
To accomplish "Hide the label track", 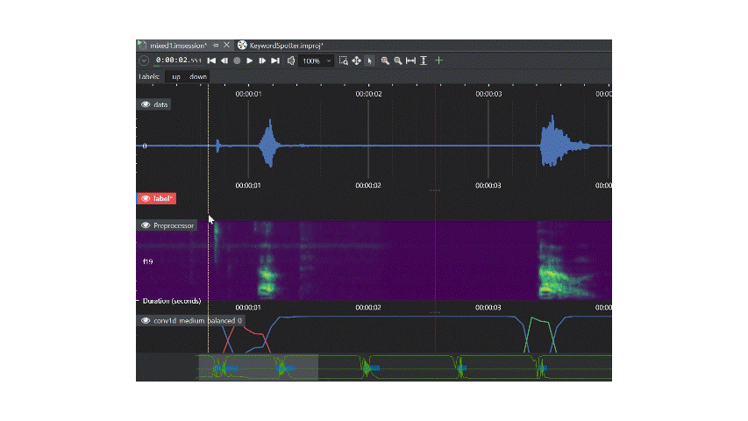I will pos(146,198).
